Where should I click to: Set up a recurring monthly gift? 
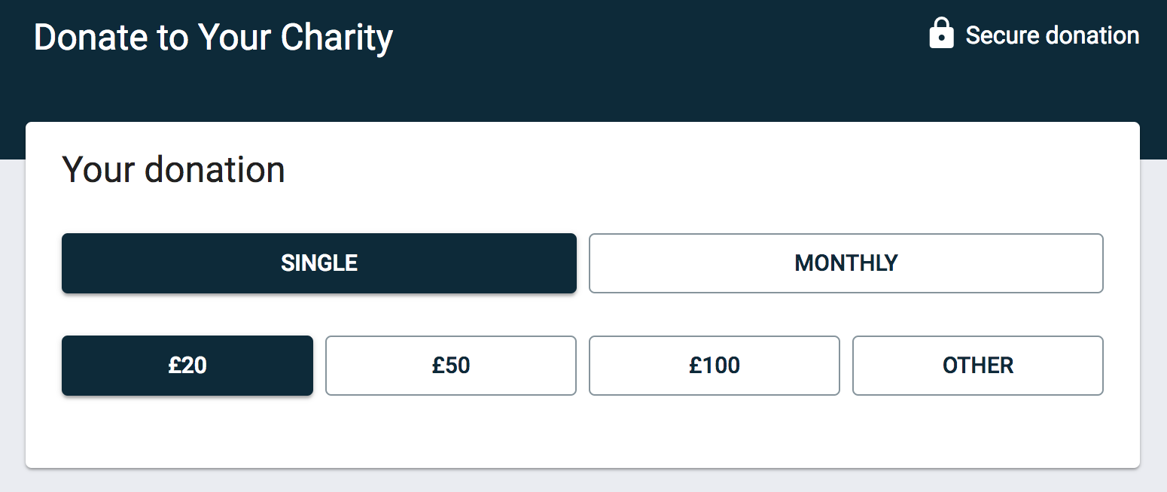(846, 263)
